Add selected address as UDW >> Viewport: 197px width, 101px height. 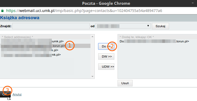point(106,67)
